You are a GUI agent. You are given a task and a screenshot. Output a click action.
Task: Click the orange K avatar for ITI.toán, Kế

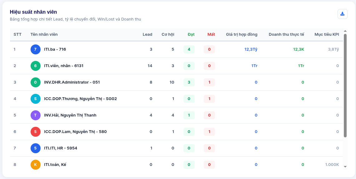[x=36, y=165]
